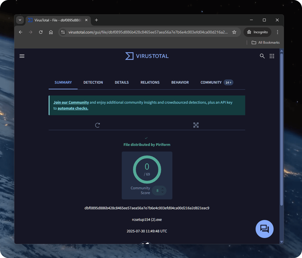Click the file SHA-256 hash text
Image resolution: width=302 pixels, height=258 pixels.
[x=147, y=208]
